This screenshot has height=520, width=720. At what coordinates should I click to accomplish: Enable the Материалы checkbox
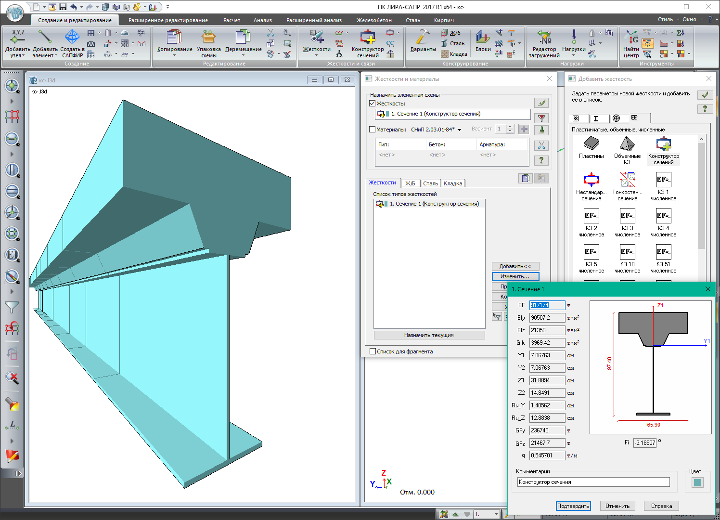pyautogui.click(x=372, y=130)
